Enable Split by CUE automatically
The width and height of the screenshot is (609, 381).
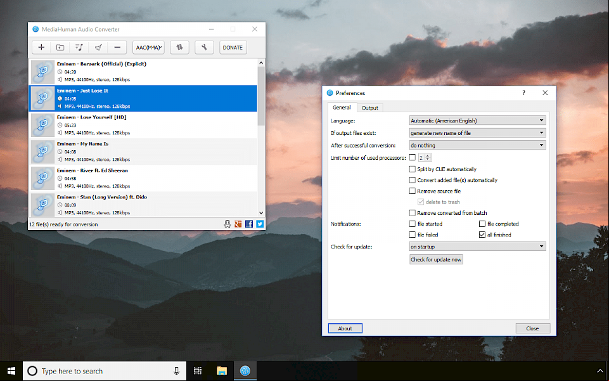[x=413, y=169]
